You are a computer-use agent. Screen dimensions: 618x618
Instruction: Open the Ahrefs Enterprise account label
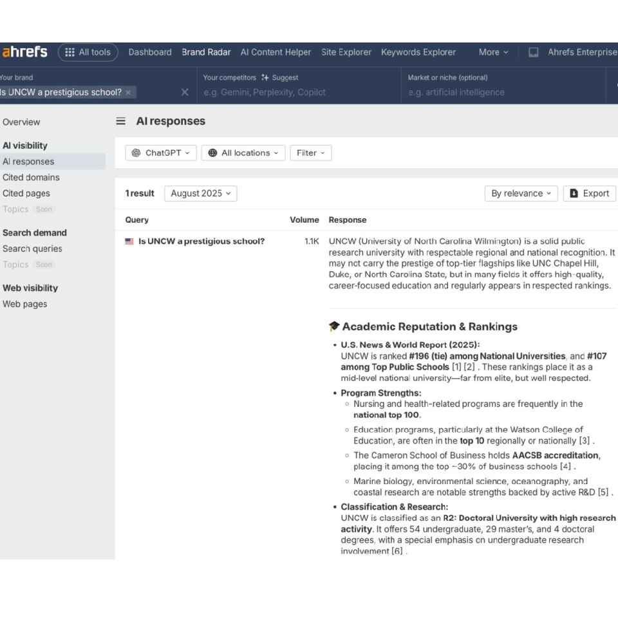point(582,52)
